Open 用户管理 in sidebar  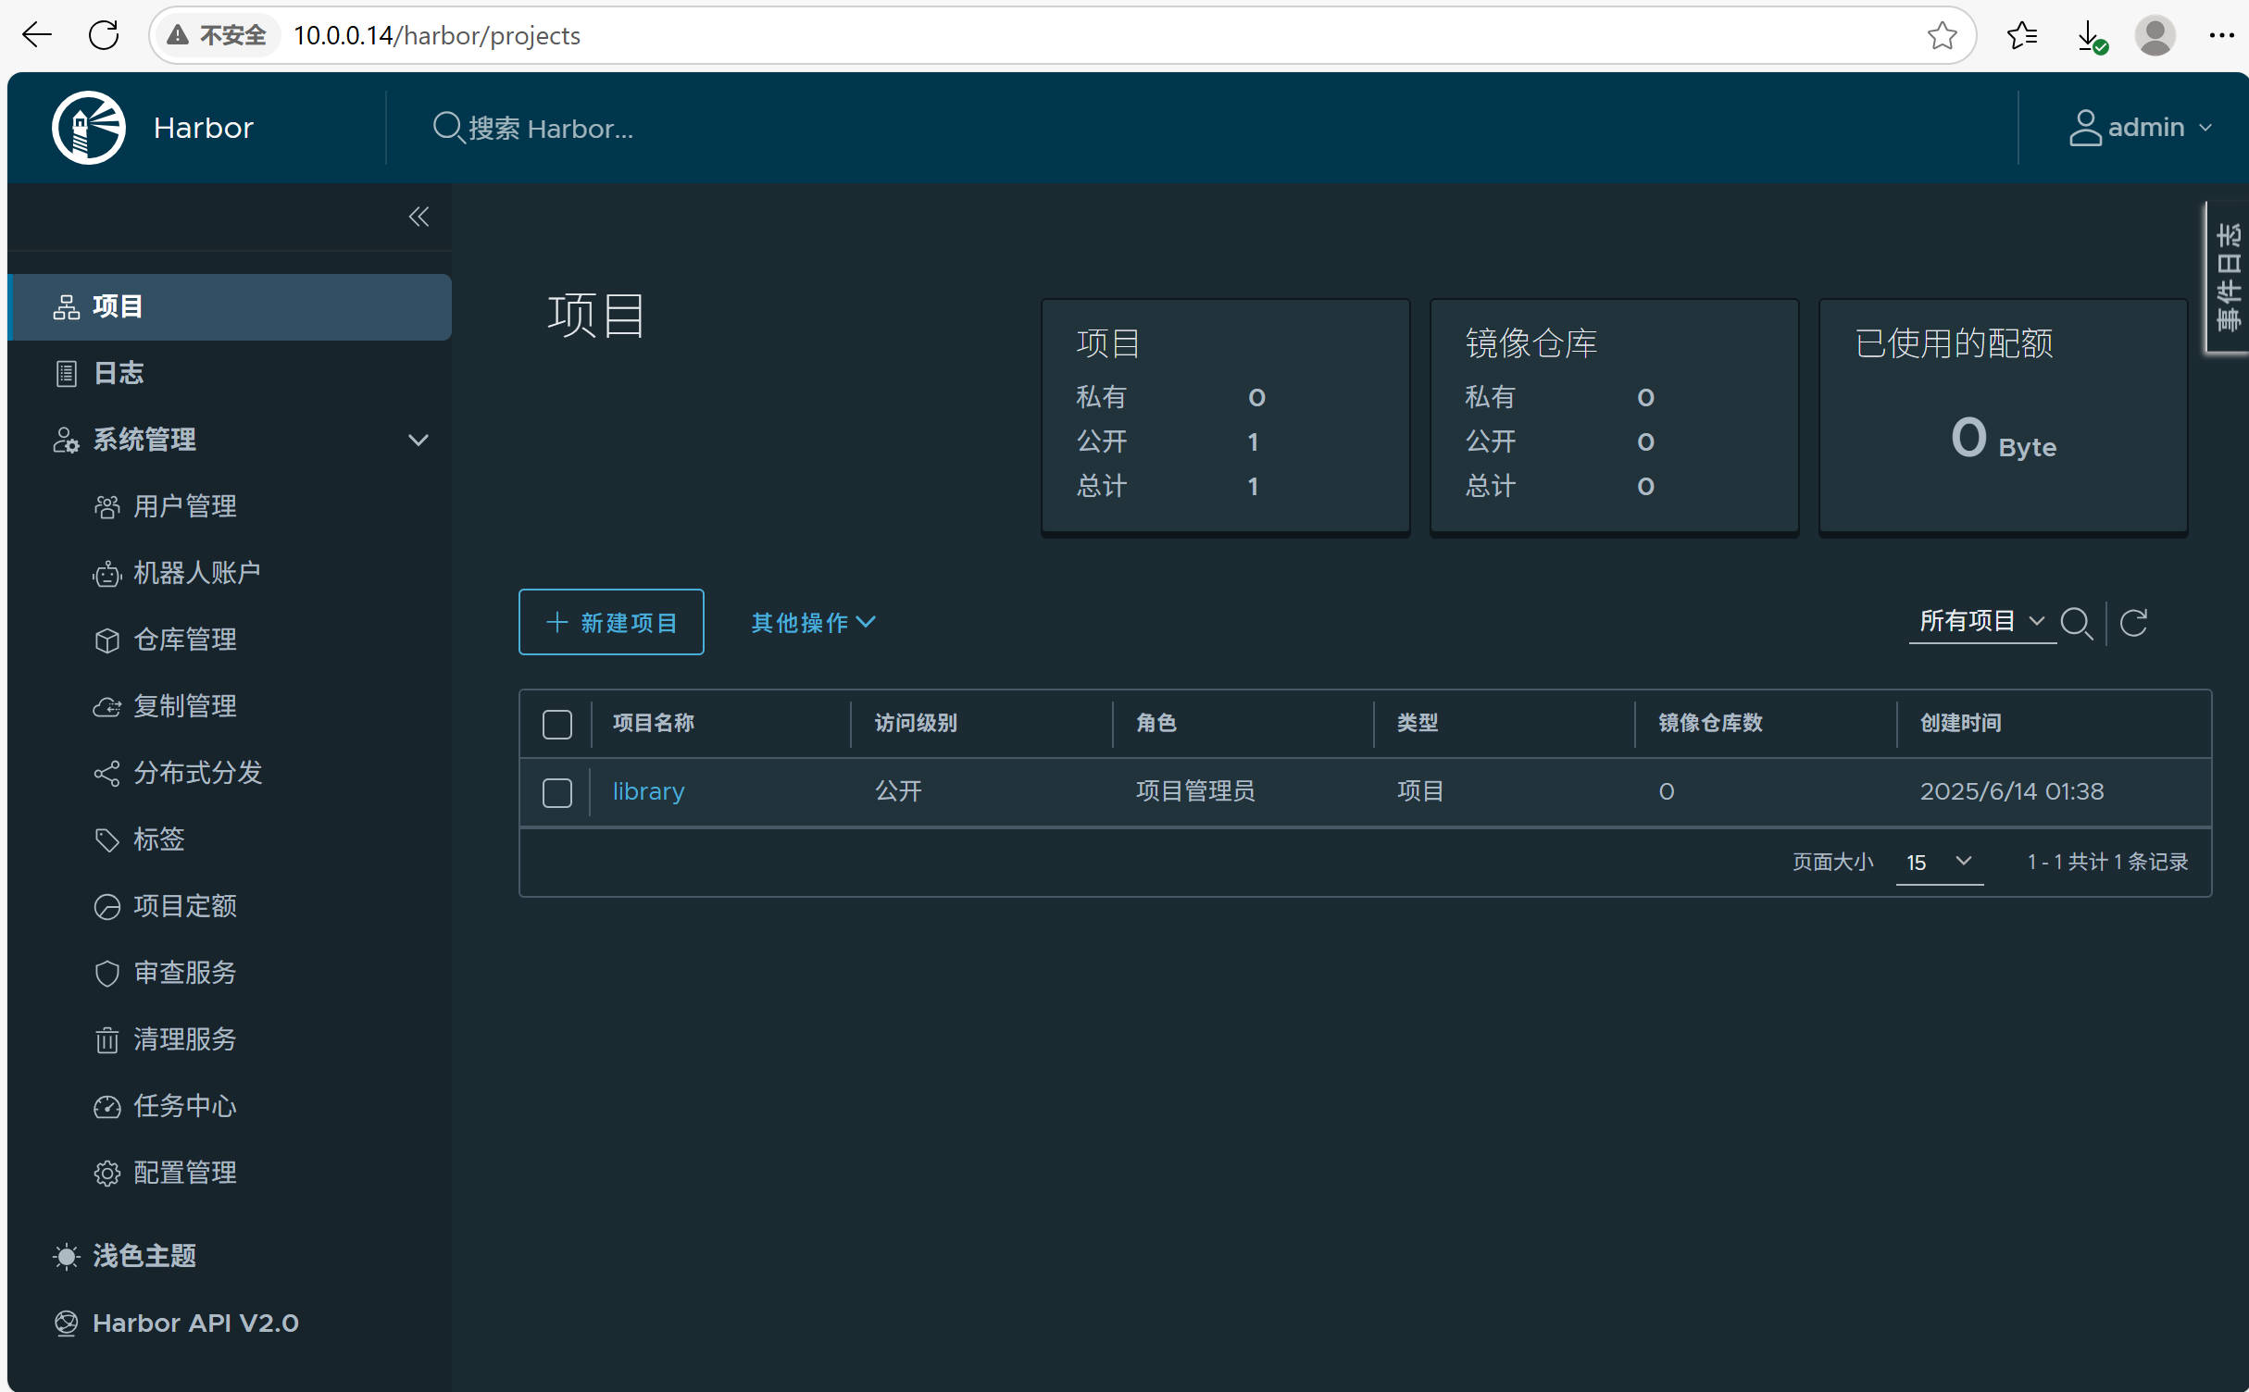pos(184,506)
